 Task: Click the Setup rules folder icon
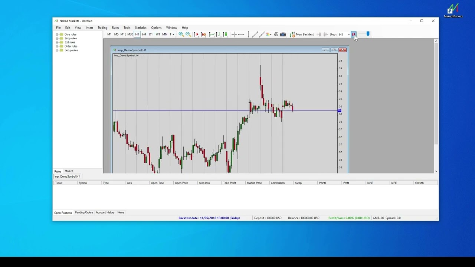point(62,50)
